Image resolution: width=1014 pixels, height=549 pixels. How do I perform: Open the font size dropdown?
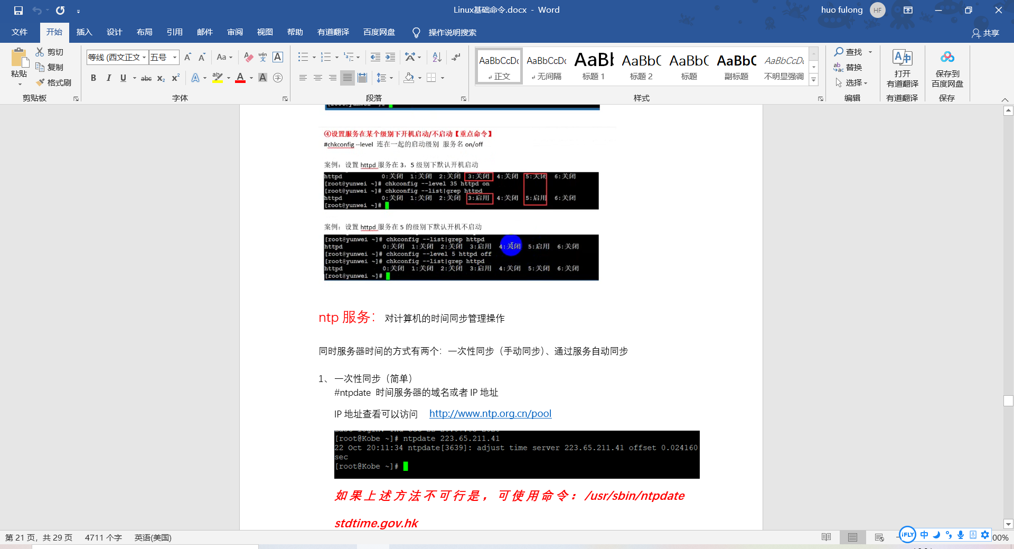click(x=174, y=57)
